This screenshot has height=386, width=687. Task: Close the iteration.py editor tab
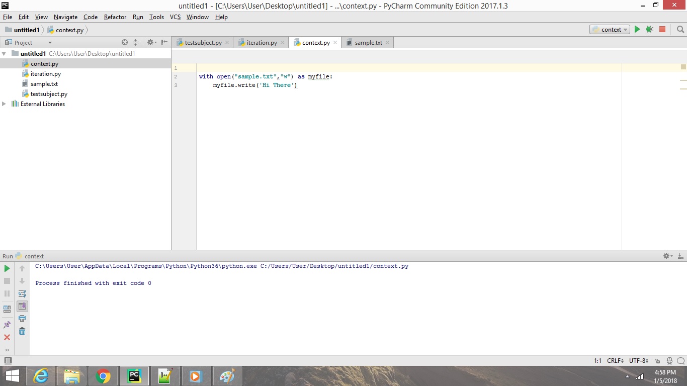pos(282,43)
